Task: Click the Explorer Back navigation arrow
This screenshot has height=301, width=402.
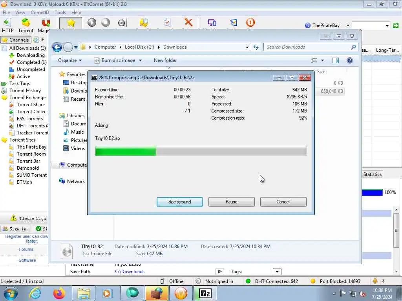Action: [57, 47]
